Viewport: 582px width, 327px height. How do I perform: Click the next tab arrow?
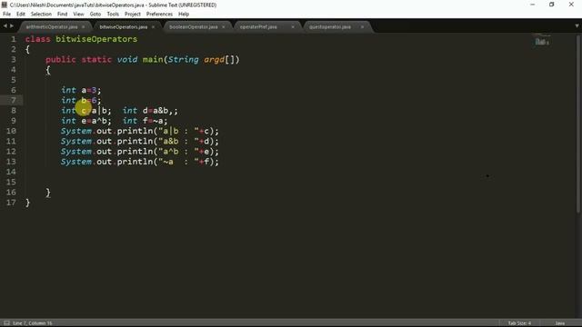[x=12, y=26]
